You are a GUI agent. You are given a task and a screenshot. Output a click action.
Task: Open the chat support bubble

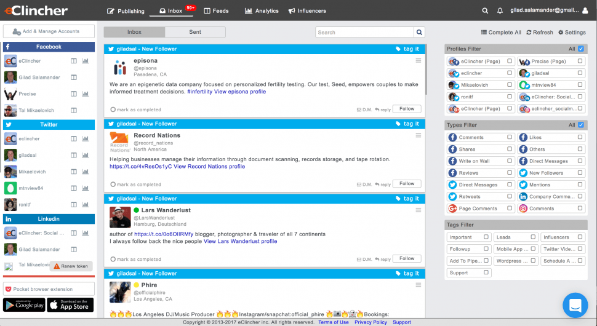click(575, 305)
